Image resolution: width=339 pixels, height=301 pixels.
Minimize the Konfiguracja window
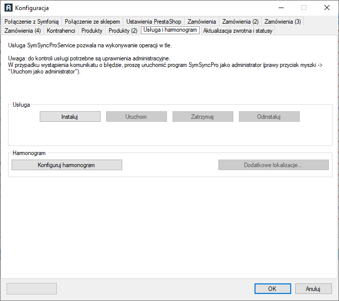click(281, 8)
